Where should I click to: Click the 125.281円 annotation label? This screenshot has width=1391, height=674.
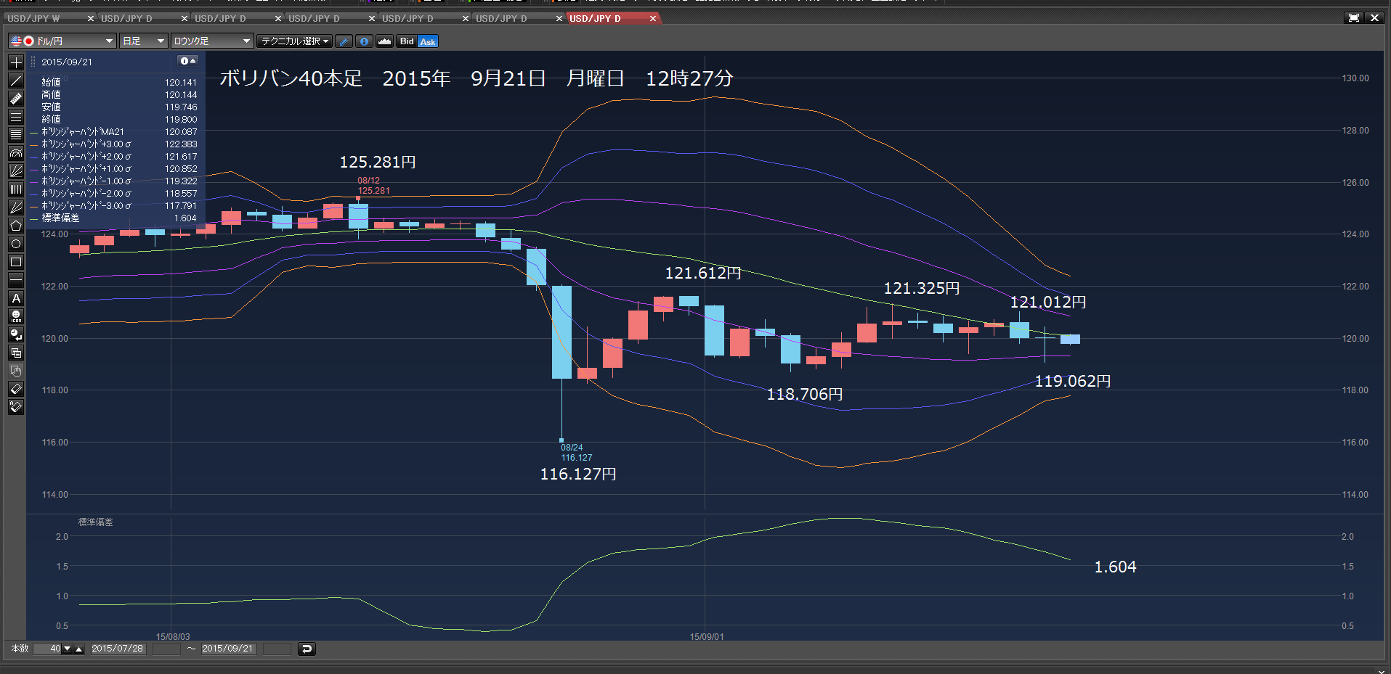(x=378, y=162)
